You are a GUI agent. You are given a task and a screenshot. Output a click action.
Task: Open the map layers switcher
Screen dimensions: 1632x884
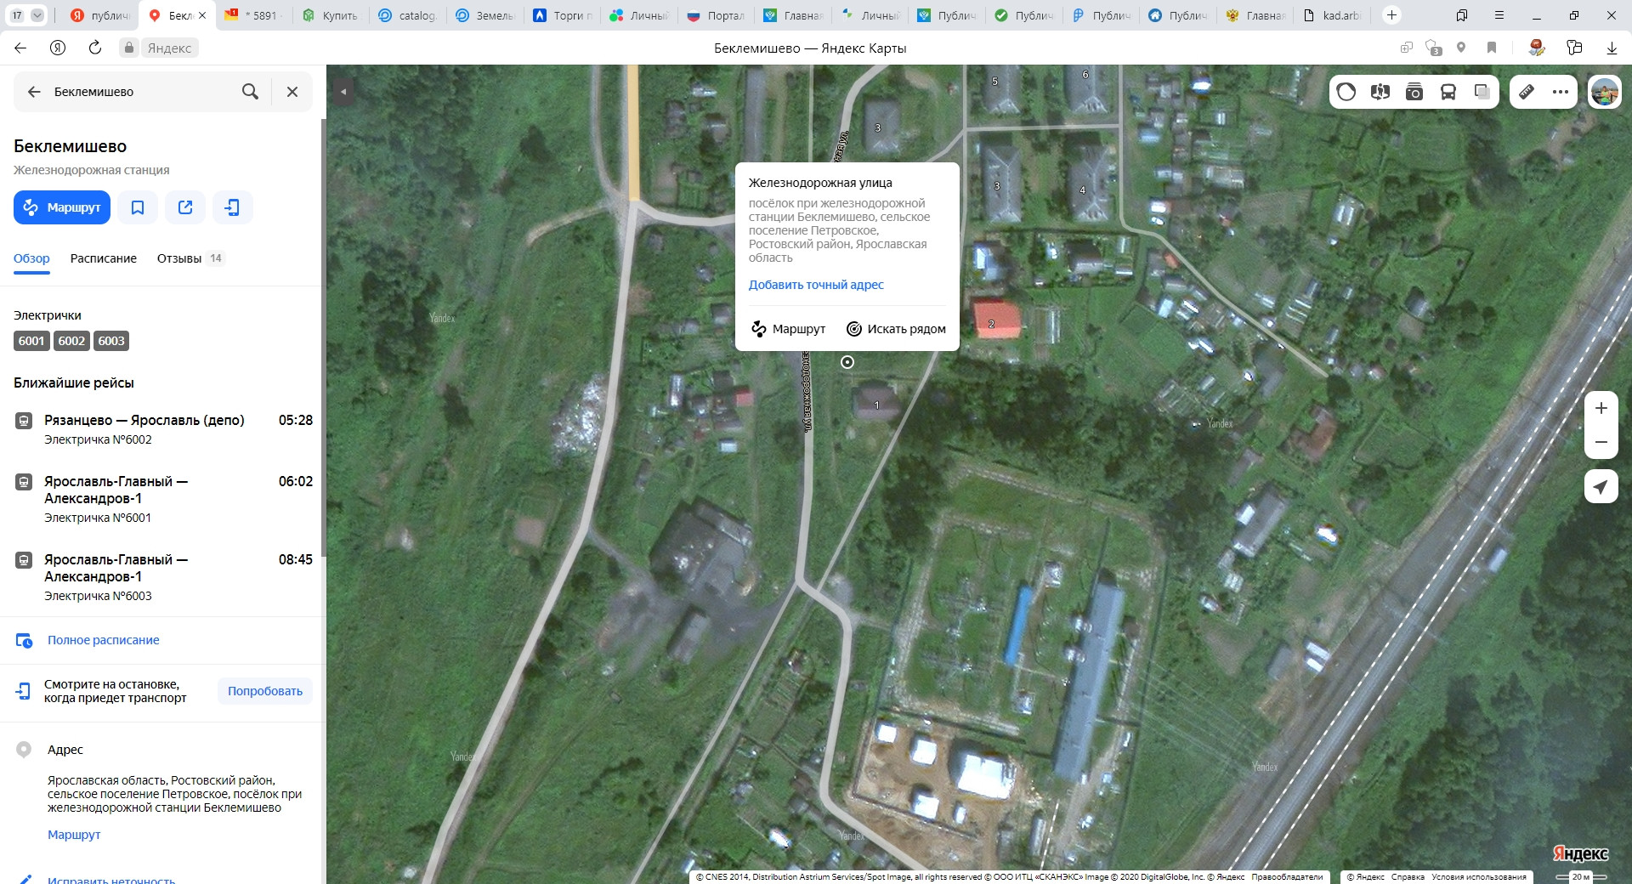[x=1482, y=92]
